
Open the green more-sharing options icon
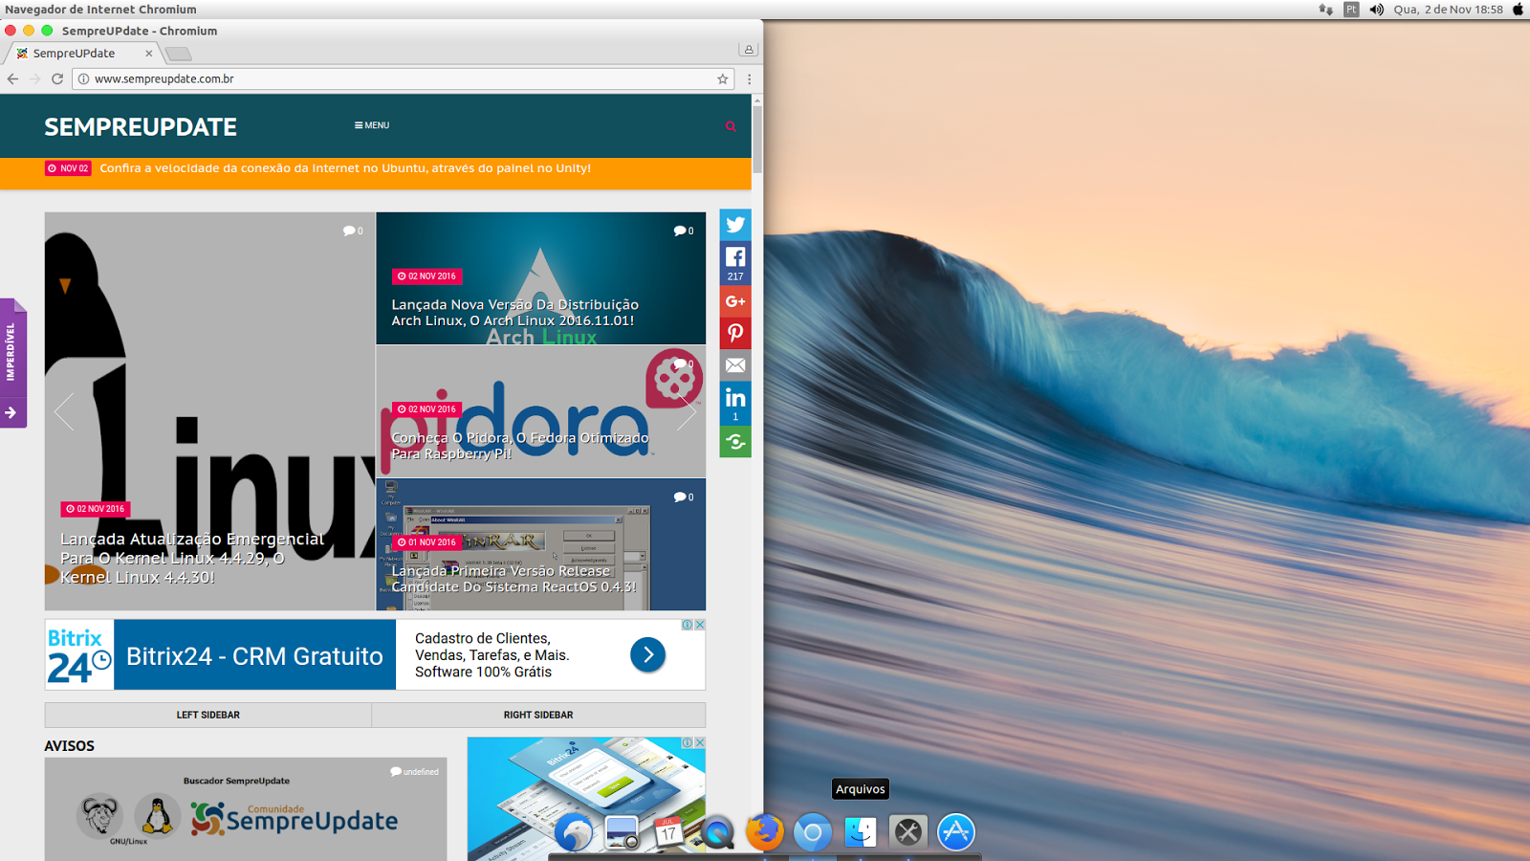(x=735, y=442)
